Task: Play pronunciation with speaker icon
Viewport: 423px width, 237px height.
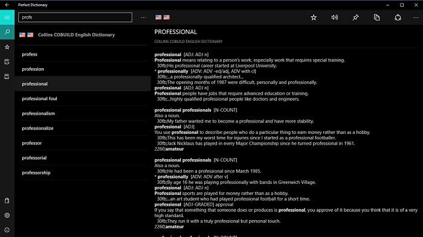Action: tap(335, 17)
